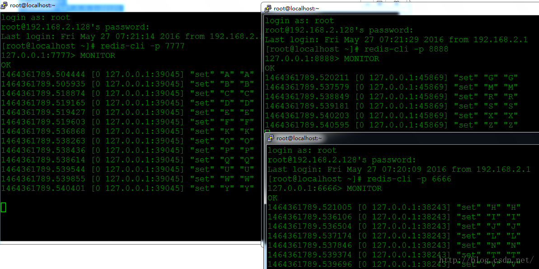539x269 pixels.
Task: Click the log line setting "S" "S"
Action: coord(392,106)
